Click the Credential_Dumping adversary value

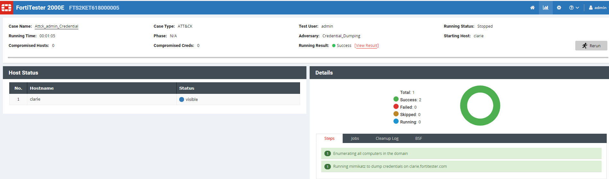341,36
